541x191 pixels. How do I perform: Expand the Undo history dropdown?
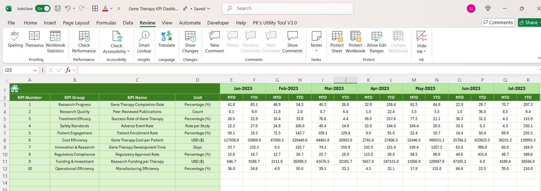[74, 8]
